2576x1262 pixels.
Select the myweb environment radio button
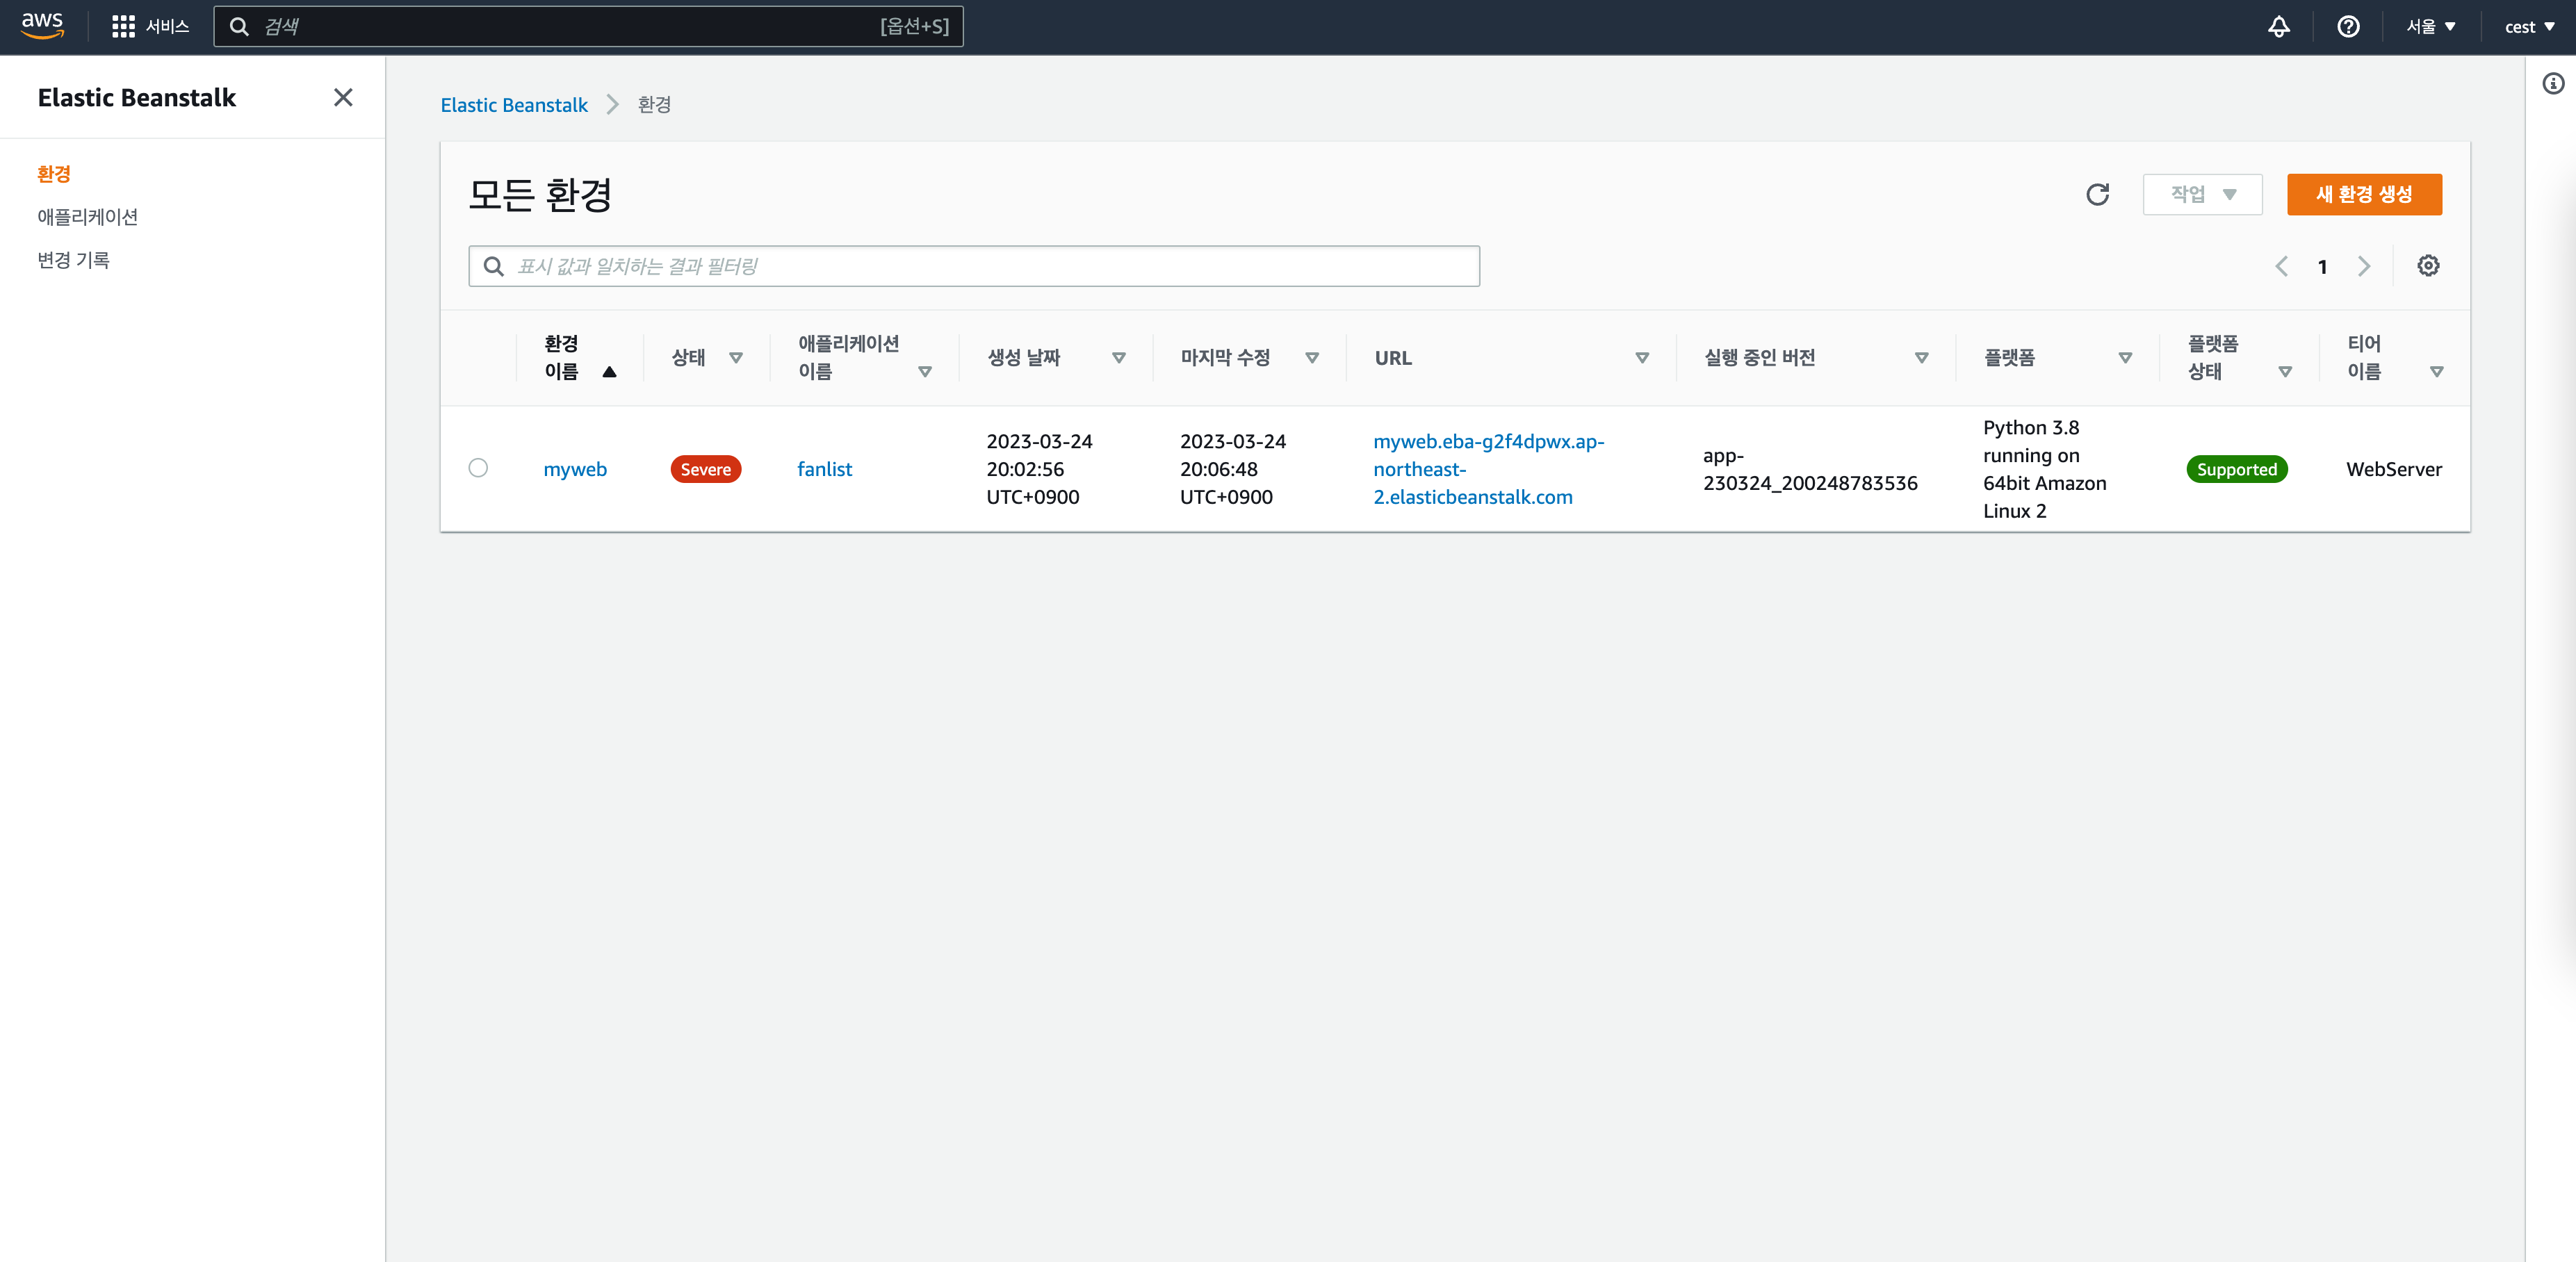(x=478, y=468)
